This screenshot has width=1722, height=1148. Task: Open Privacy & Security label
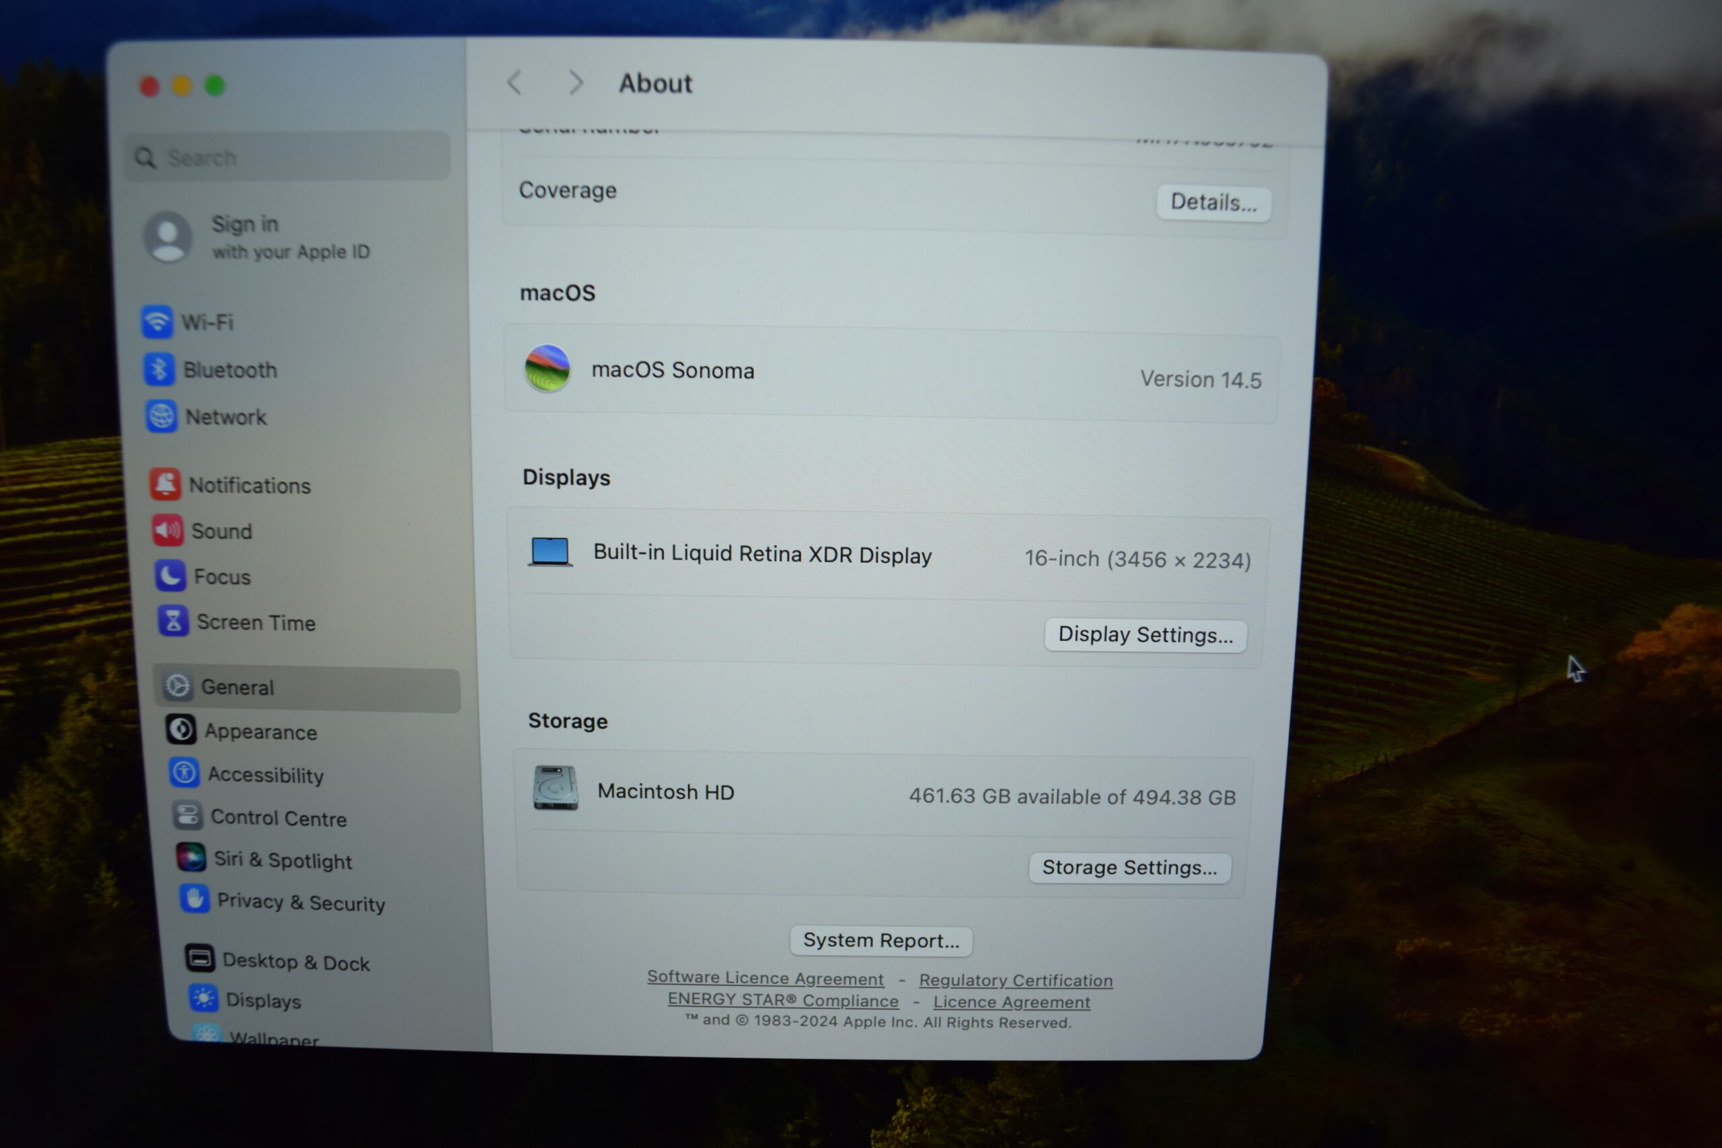[301, 902]
